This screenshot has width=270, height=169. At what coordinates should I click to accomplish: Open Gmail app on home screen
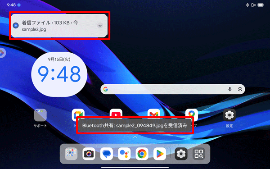(x=154, y=114)
